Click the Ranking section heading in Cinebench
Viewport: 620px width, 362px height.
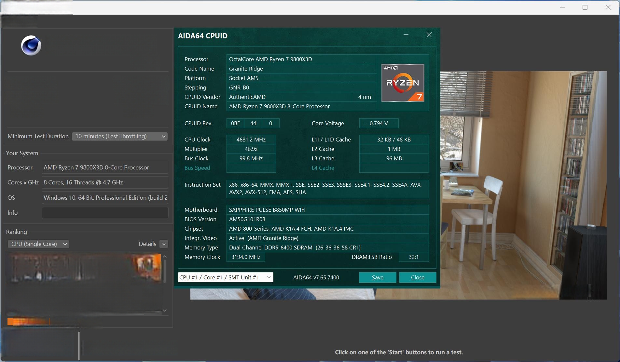pos(16,232)
